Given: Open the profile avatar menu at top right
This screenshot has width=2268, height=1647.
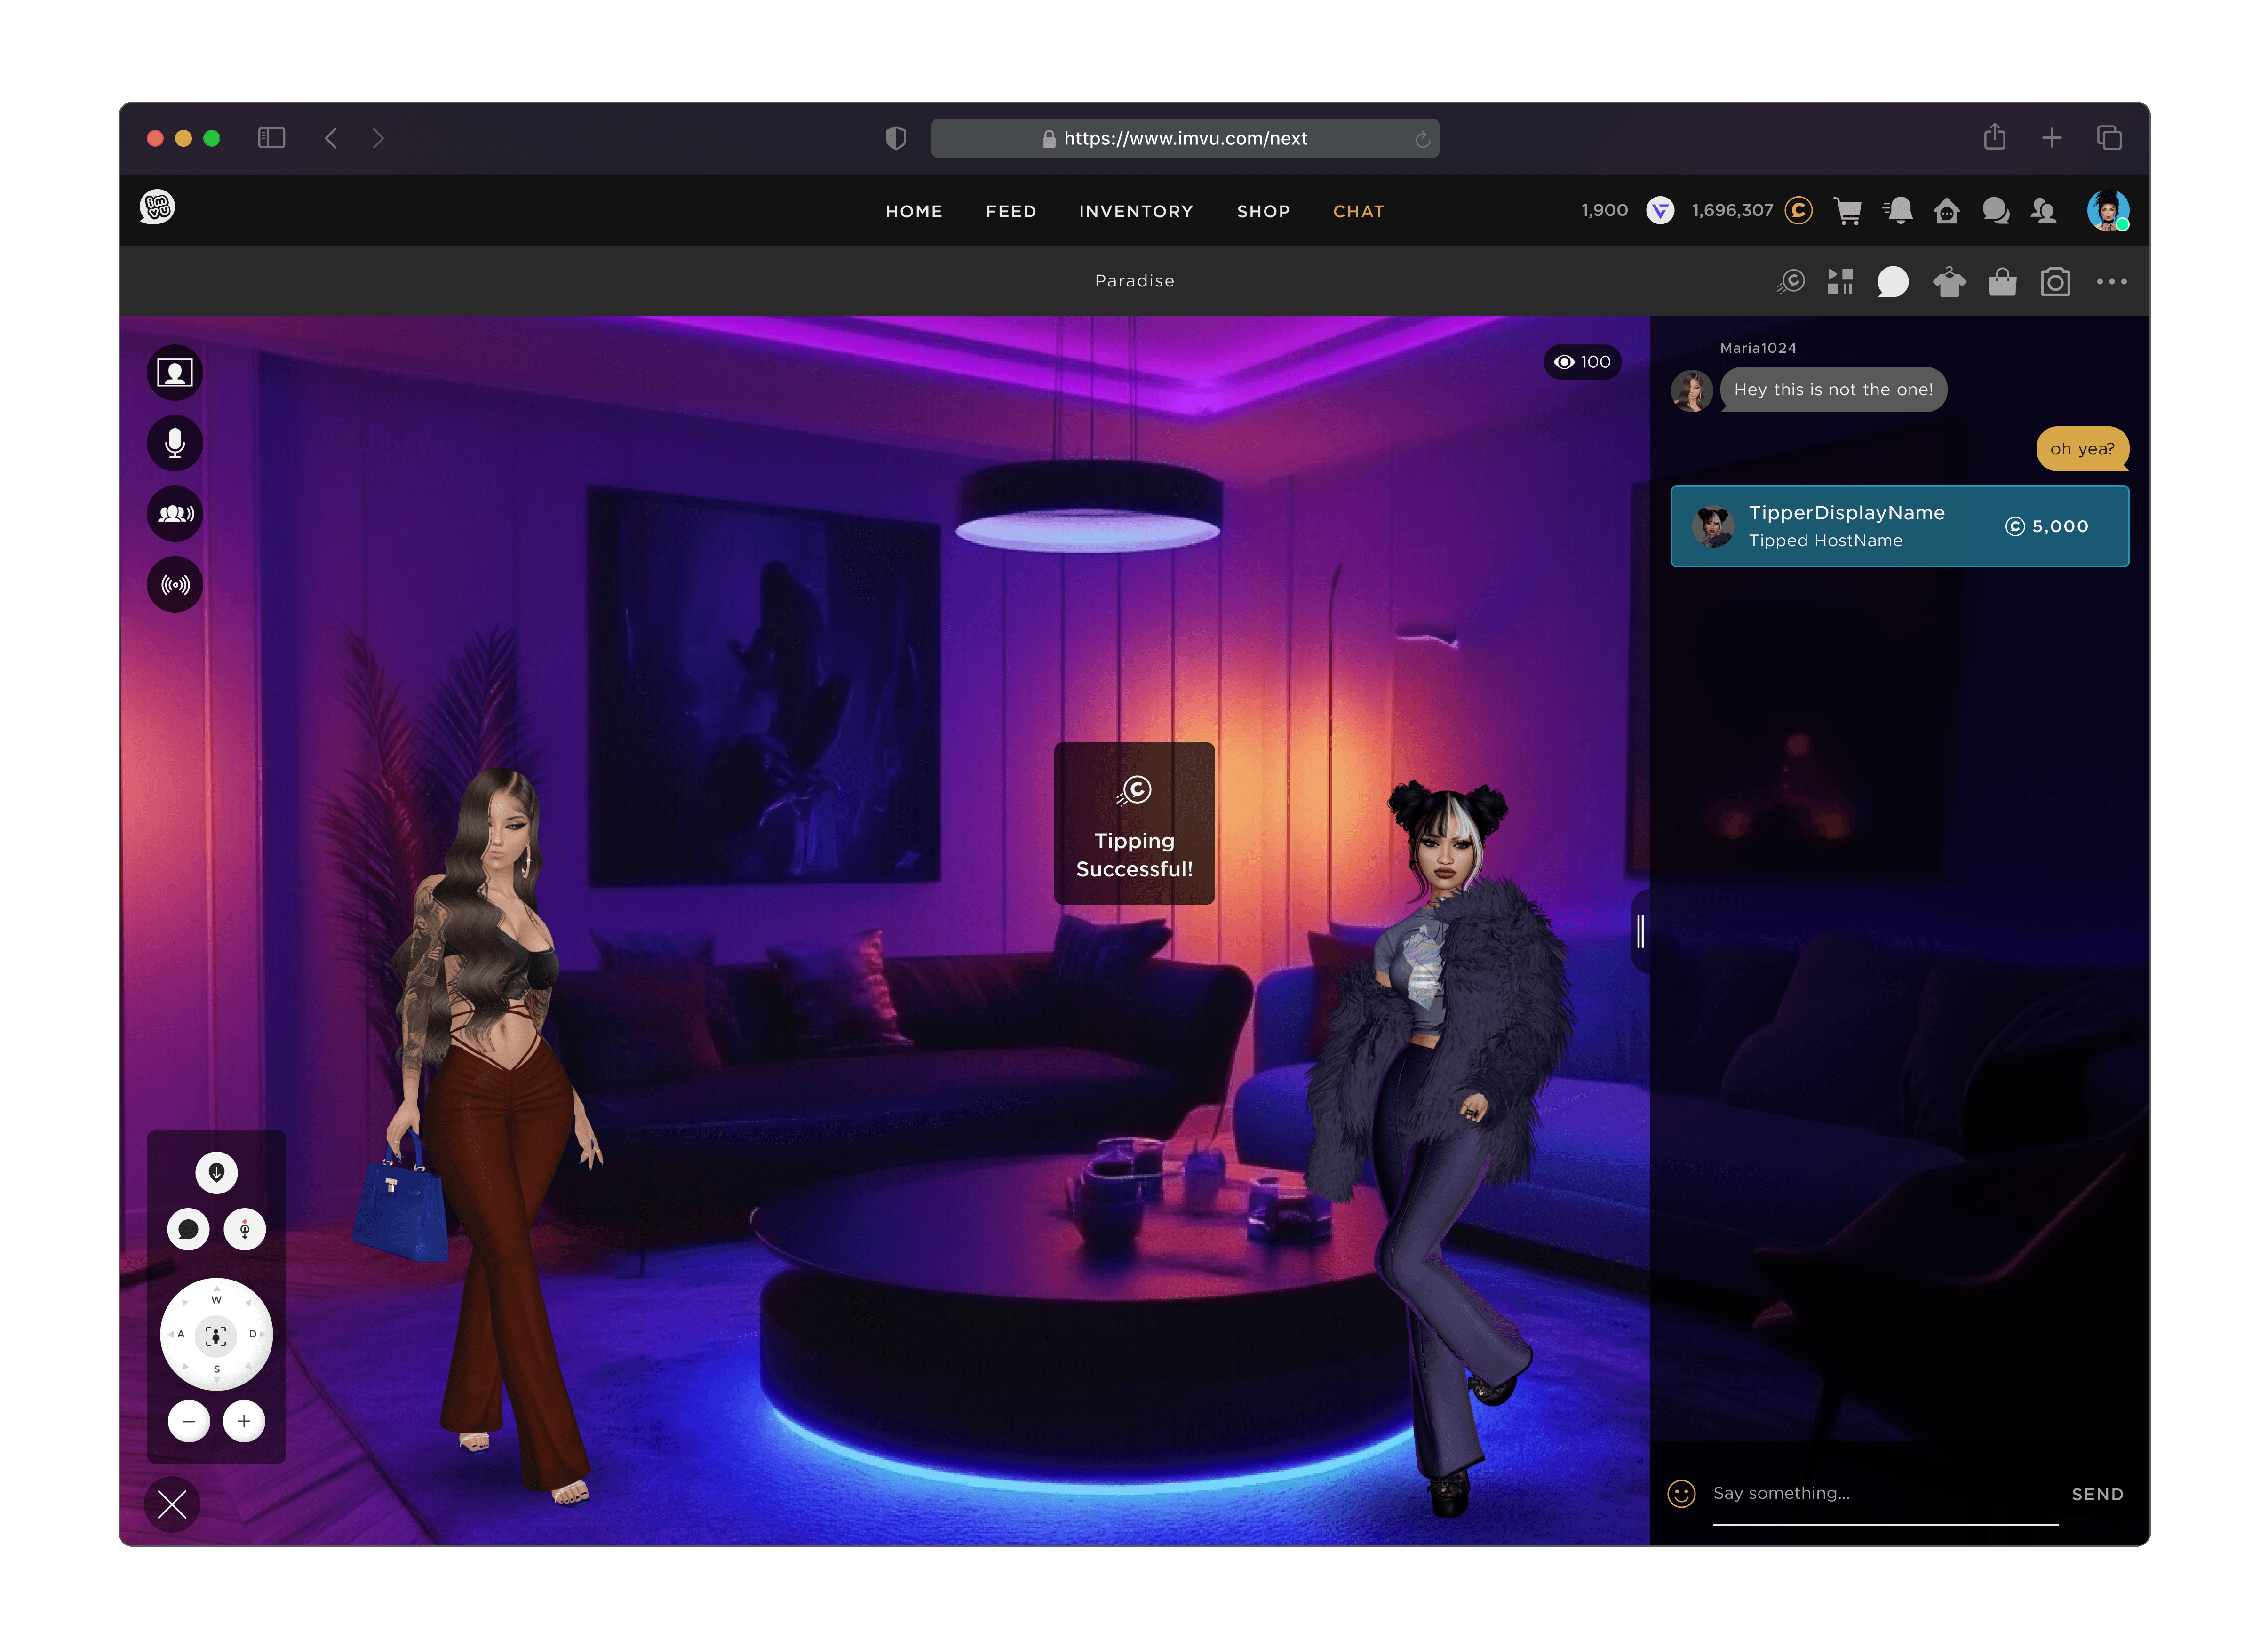Looking at the screenshot, I should point(2107,211).
